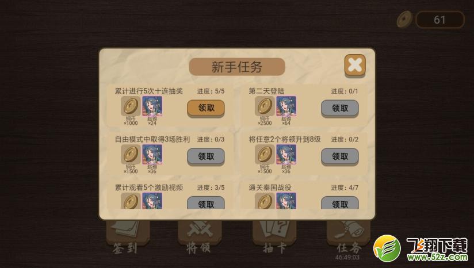This screenshot has height=268, width=474.
Task: Click 领取 for 通关秦国战役 task
Action: click(x=340, y=203)
